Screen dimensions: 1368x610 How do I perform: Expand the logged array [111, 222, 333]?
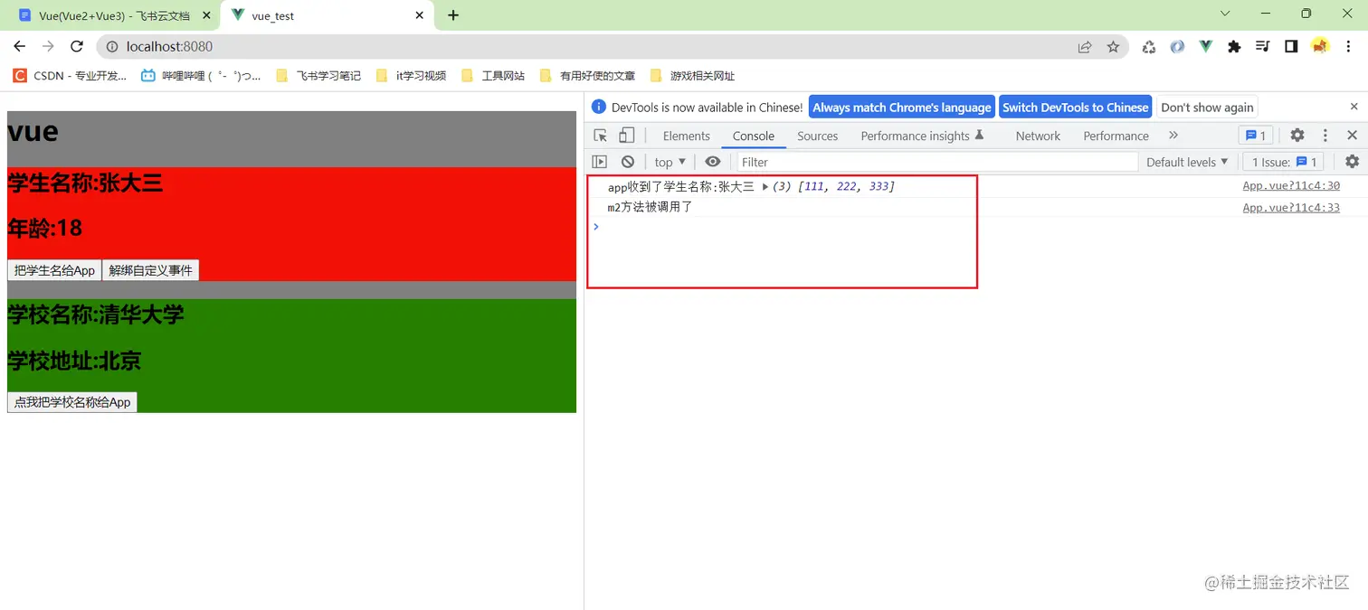pos(765,187)
